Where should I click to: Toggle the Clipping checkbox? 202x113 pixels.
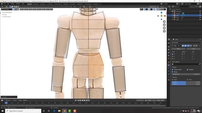(187, 70)
